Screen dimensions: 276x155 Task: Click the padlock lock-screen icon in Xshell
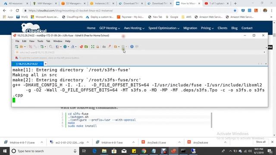click(x=97, y=46)
